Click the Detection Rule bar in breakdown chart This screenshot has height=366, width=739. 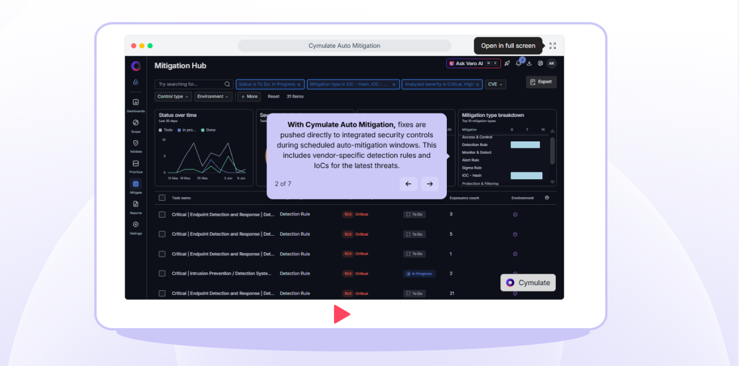tap(525, 145)
